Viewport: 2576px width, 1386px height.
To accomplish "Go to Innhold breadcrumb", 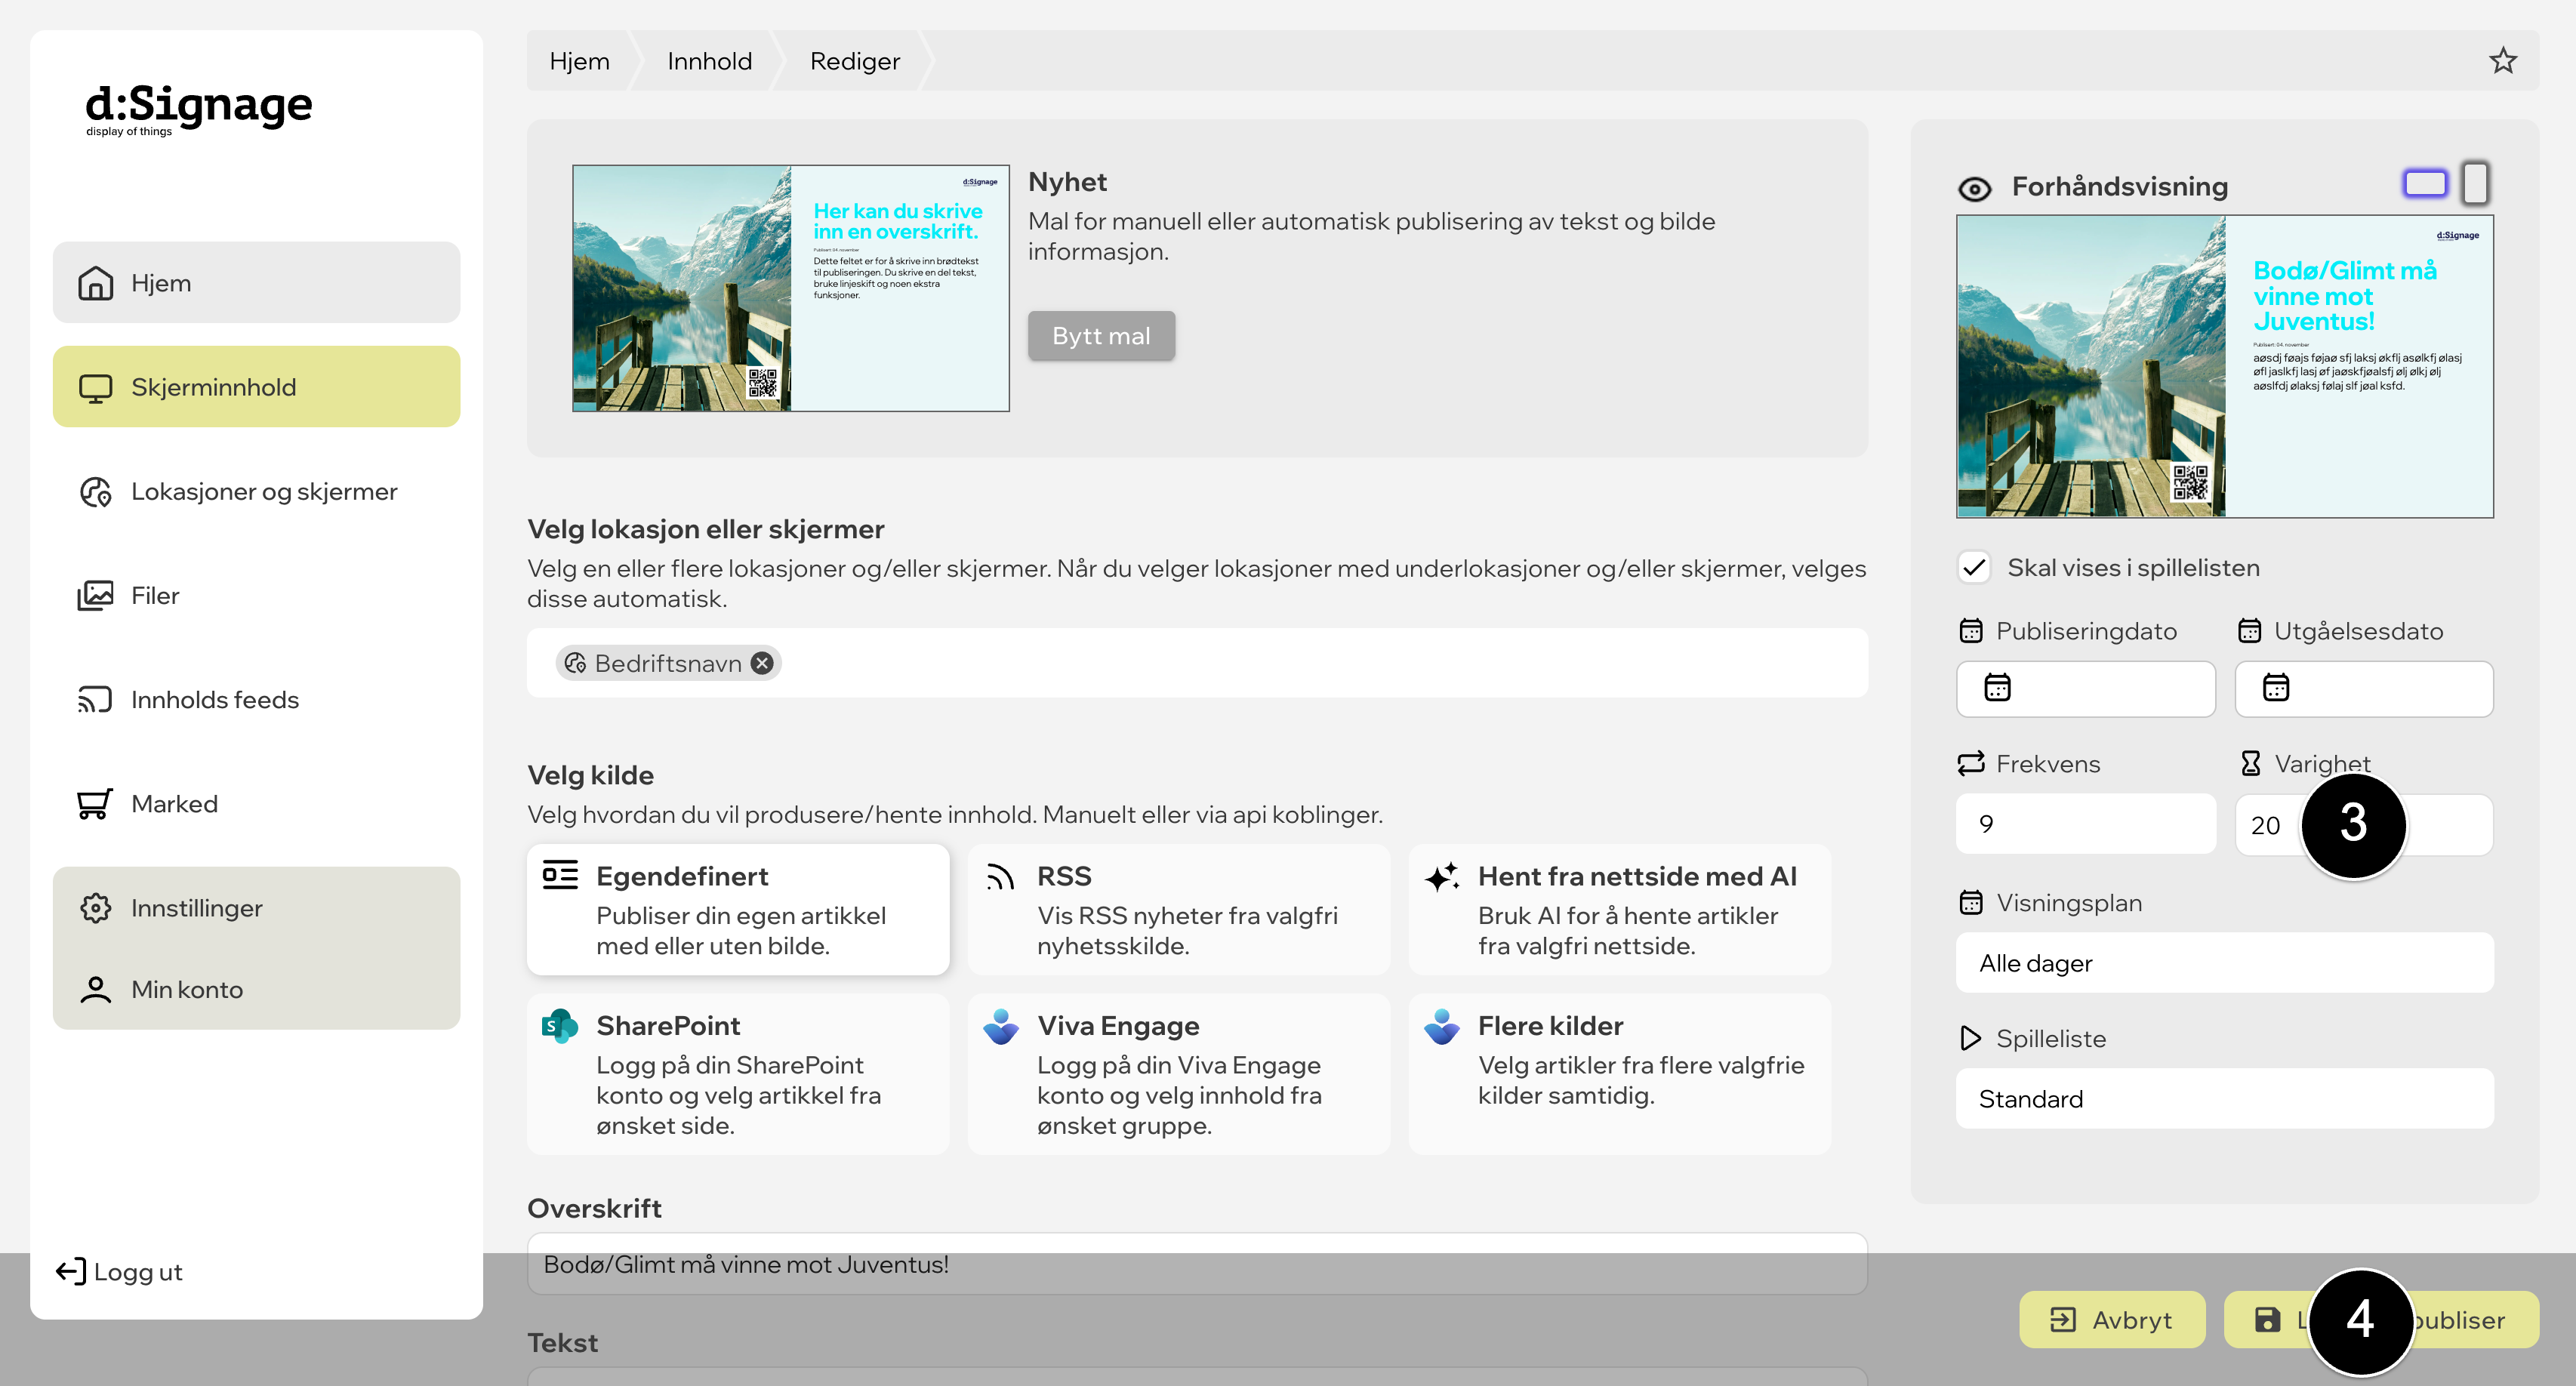I will pos(709,61).
